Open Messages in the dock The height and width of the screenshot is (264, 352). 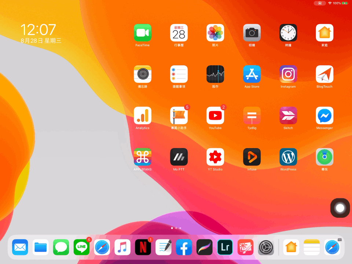click(61, 247)
